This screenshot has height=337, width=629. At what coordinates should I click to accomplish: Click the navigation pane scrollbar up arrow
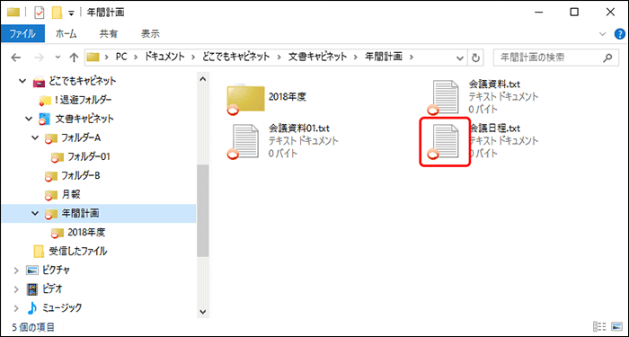pyautogui.click(x=202, y=79)
